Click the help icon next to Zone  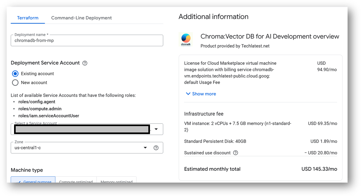156,148
